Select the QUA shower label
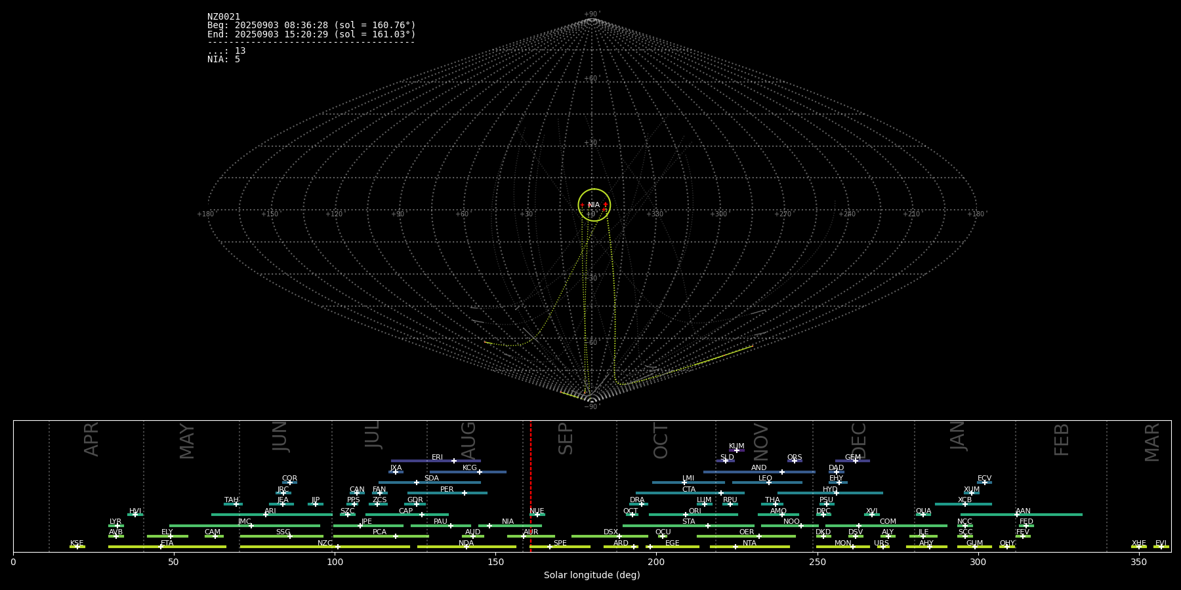This screenshot has width=1181, height=590. point(923,511)
